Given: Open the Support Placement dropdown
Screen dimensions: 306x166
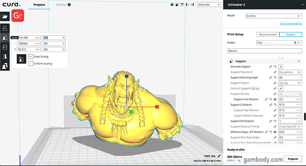Looking at the screenshot, I should pos(290,72).
